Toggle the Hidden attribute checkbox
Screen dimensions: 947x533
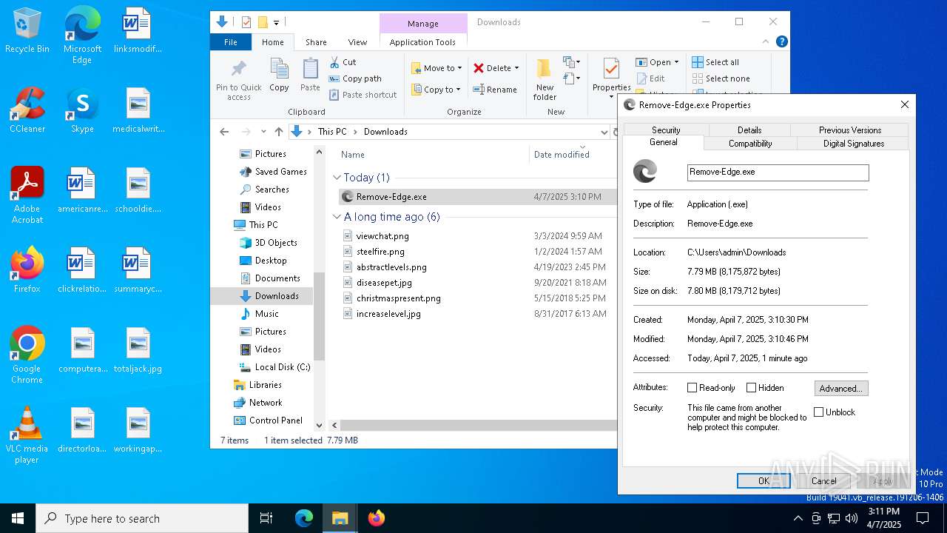[752, 388]
